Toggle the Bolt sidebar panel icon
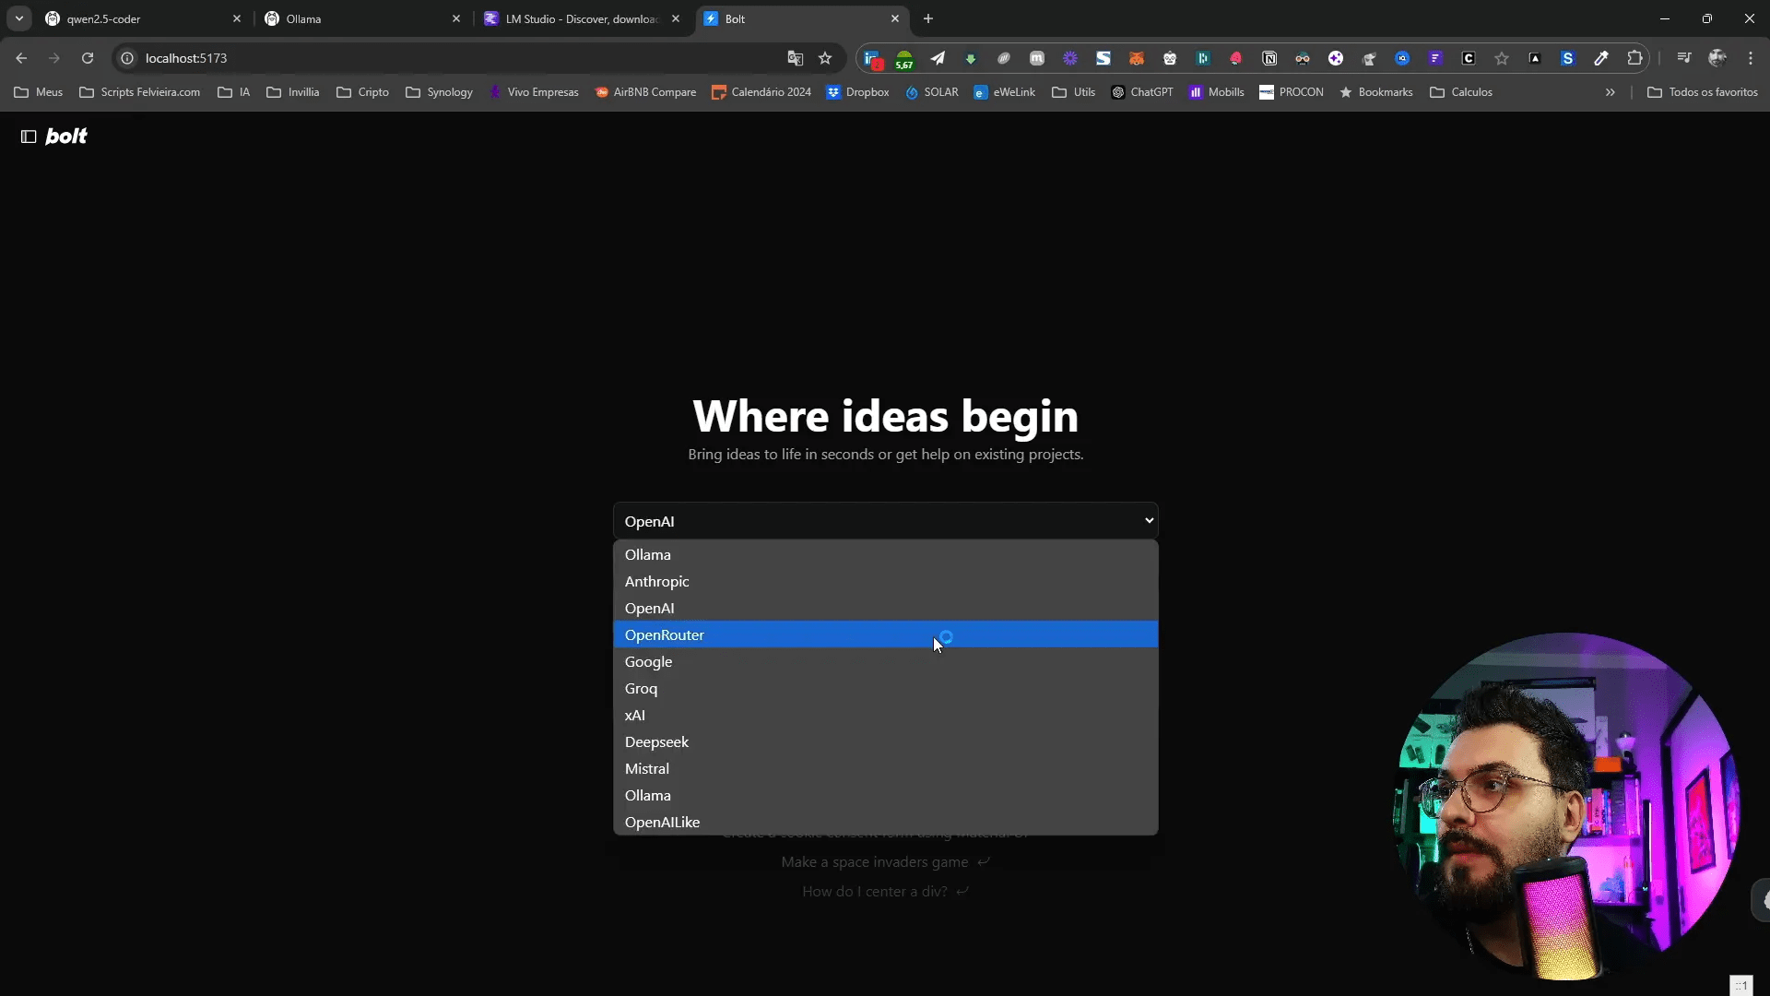 pos(29,136)
